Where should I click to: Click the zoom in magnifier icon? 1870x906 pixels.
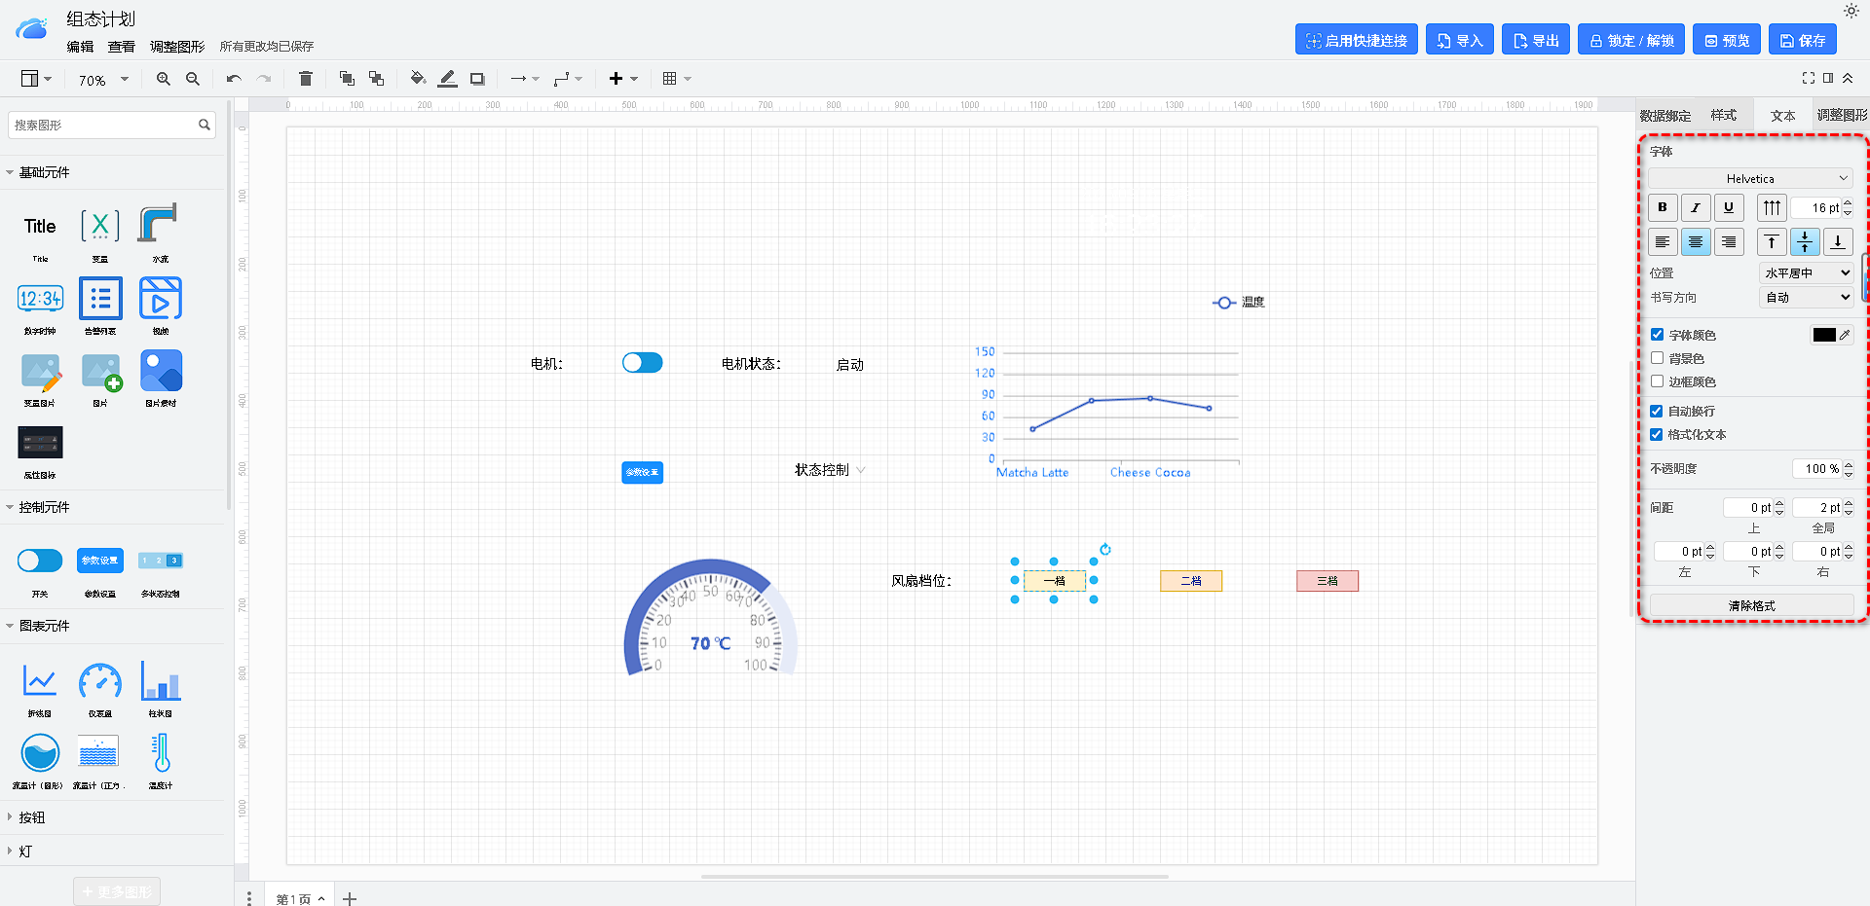pos(164,79)
